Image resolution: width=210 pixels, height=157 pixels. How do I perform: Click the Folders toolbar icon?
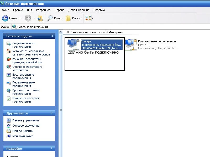point(68,18)
